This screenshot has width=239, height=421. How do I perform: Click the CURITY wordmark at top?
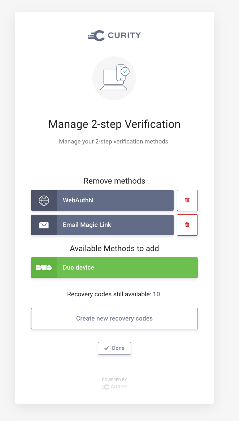click(124, 35)
